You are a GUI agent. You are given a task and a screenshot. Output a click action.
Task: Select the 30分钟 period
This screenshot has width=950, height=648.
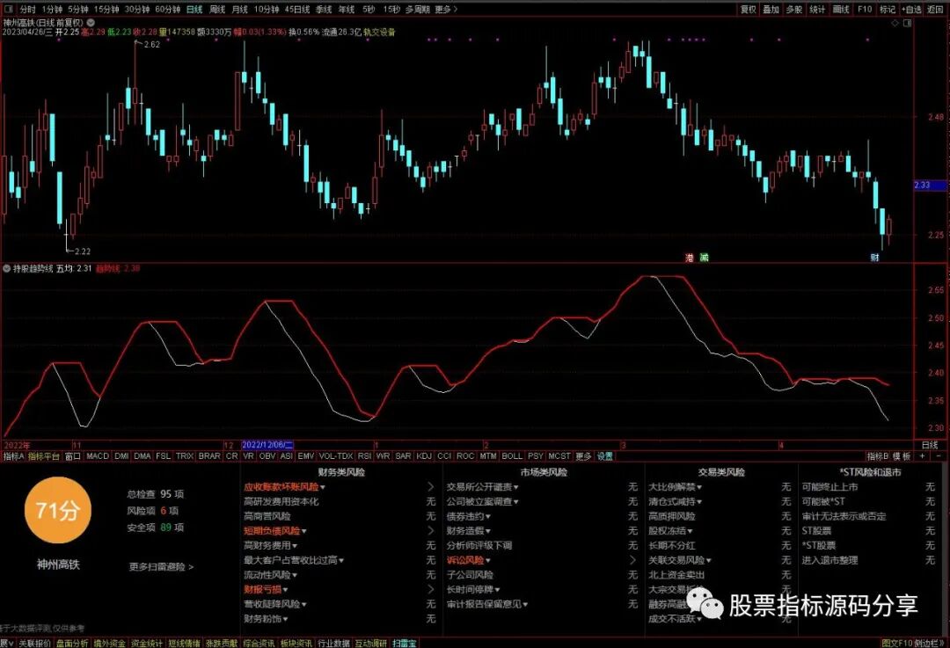point(137,9)
